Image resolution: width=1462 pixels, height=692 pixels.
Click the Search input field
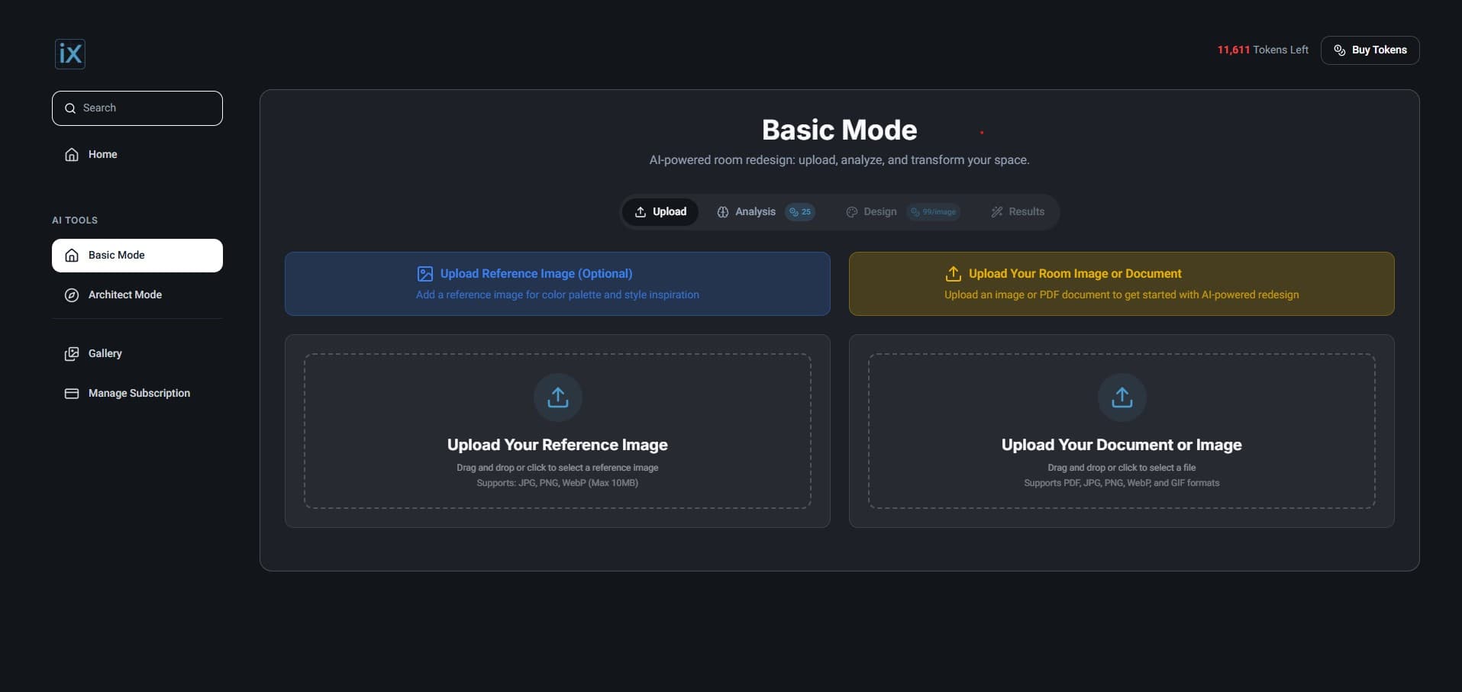pyautogui.click(x=137, y=108)
